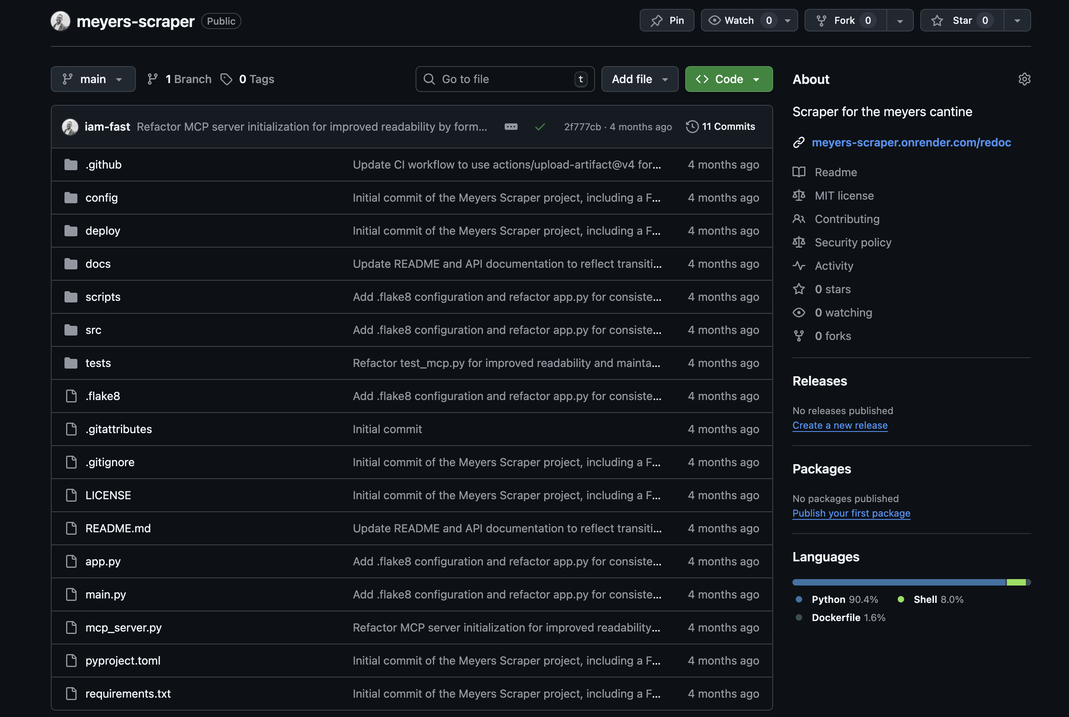Open the Add file dropdown

point(639,79)
